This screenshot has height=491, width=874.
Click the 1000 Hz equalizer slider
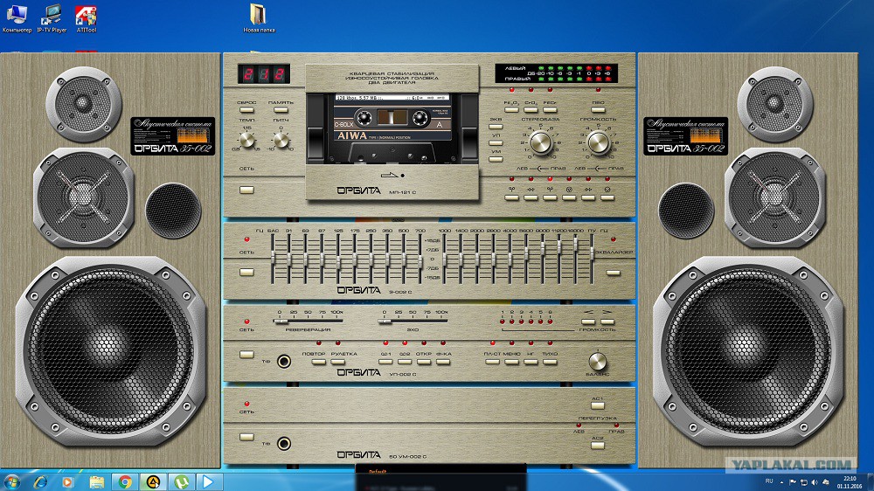coord(444,259)
